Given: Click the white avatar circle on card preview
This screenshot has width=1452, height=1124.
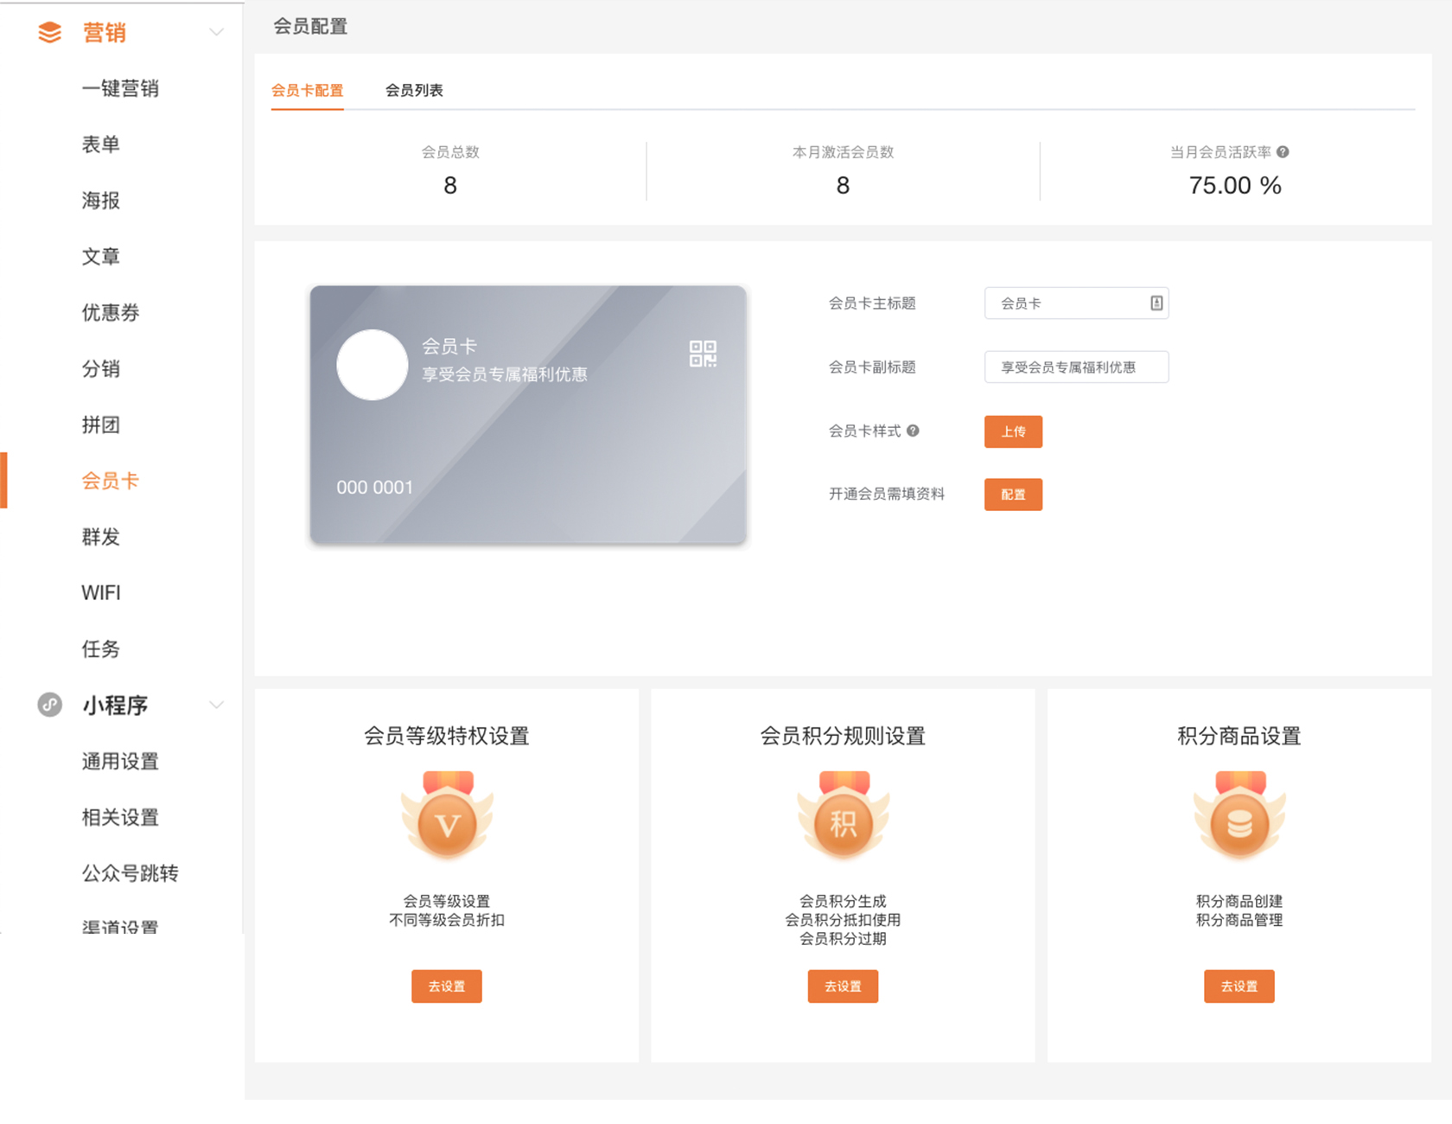Looking at the screenshot, I should [x=373, y=365].
